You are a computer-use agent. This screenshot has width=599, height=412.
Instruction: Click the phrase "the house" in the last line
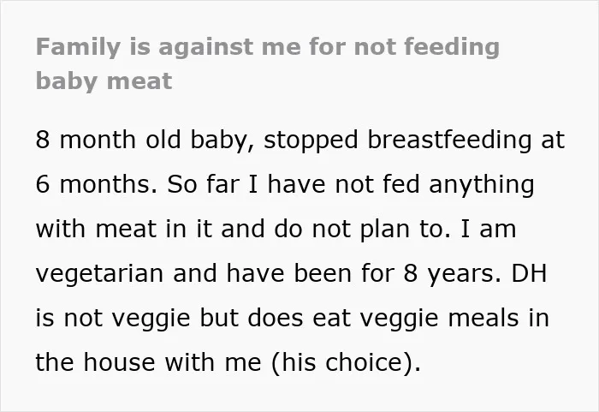click(96, 361)
